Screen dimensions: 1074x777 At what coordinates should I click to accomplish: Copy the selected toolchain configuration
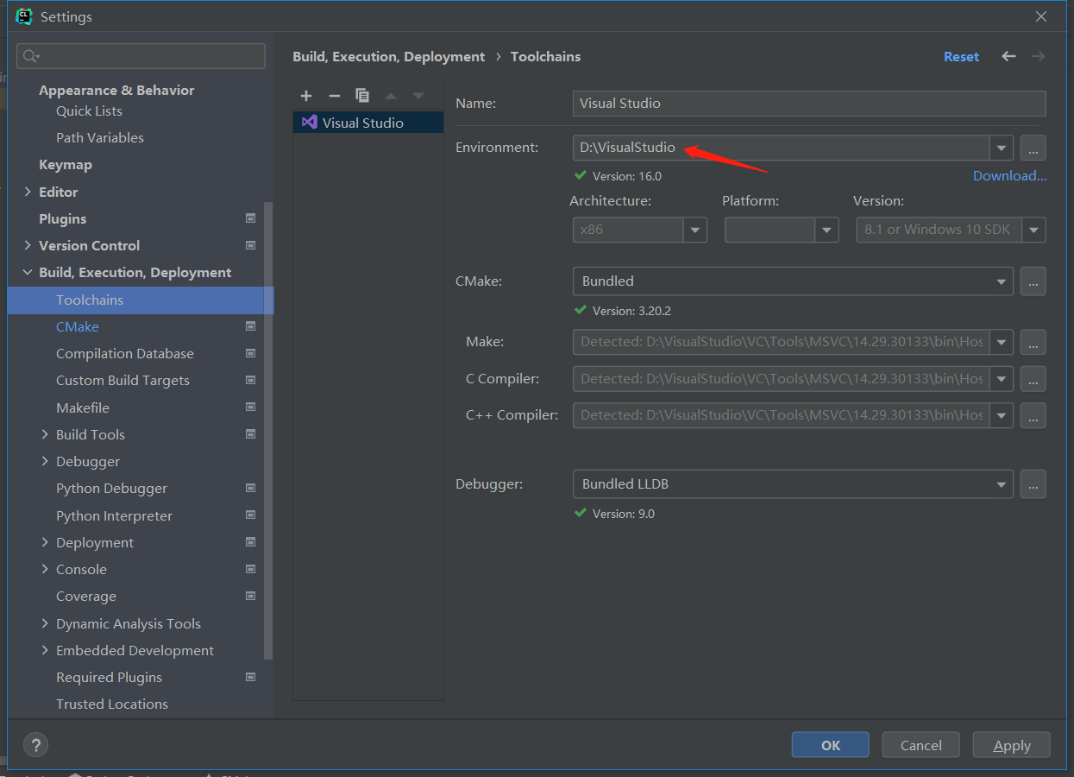[362, 96]
